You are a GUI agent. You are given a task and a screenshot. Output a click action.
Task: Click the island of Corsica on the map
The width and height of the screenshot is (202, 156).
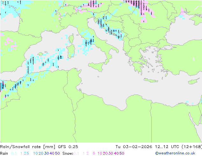[x=71, y=39]
